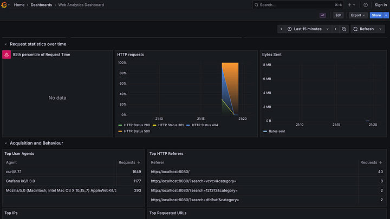Click the blue Share button

point(376,15)
